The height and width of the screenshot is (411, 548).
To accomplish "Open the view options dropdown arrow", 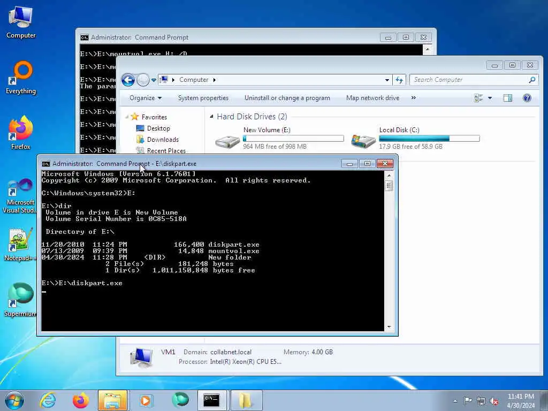I will [x=490, y=98].
